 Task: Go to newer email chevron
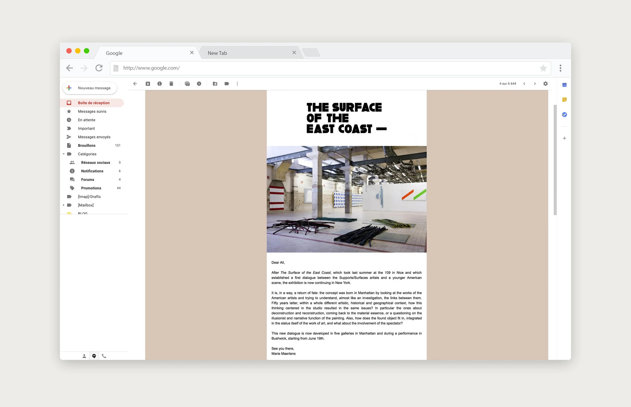(524, 84)
